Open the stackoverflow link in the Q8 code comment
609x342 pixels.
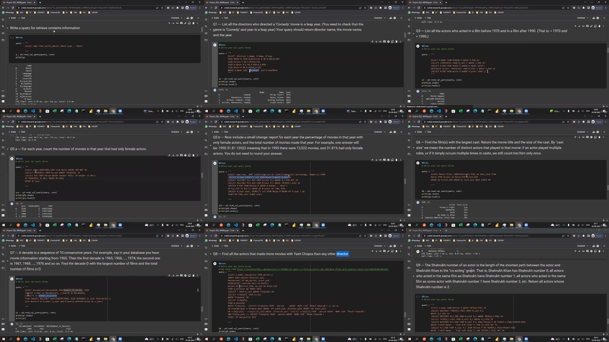coord(312,269)
